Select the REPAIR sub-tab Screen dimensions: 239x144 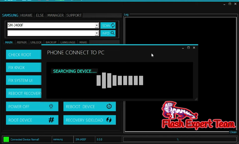22,42
